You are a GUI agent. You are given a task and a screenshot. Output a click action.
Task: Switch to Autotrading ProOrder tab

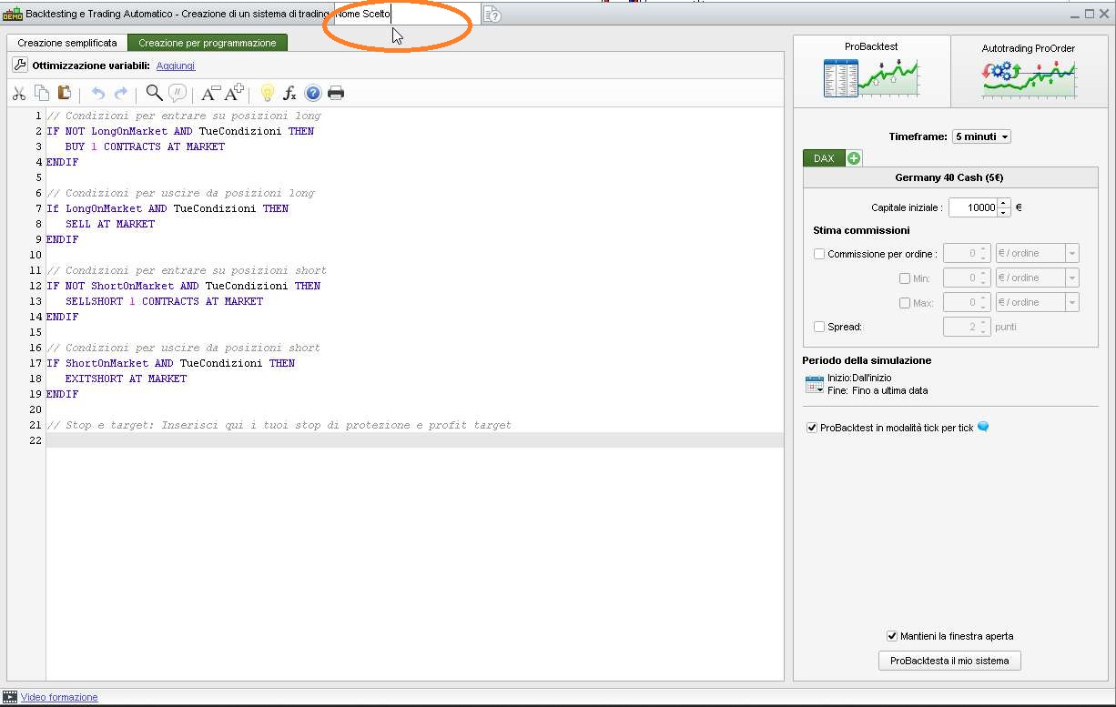pyautogui.click(x=1029, y=71)
